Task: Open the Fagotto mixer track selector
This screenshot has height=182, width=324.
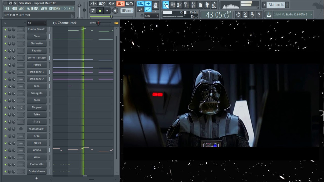Action: pyautogui.click(x=21, y=51)
